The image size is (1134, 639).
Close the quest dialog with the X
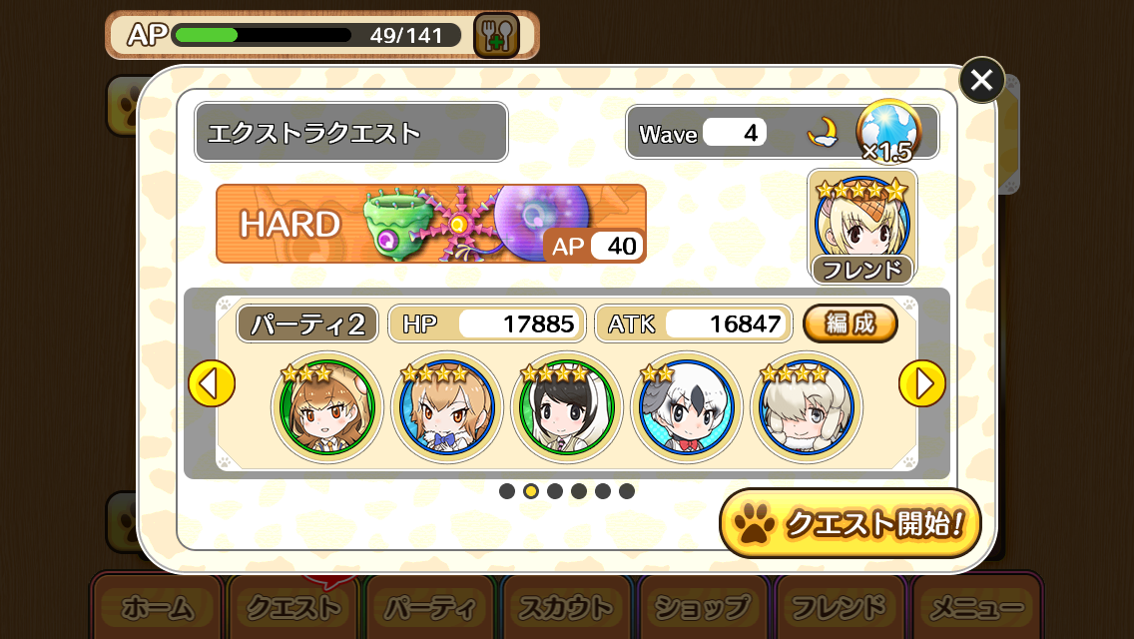pos(981,80)
